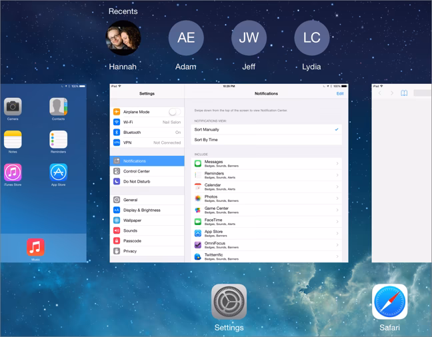The image size is (432, 337).
Task: Toggle the Airplane Mode switch
Action: 174,112
